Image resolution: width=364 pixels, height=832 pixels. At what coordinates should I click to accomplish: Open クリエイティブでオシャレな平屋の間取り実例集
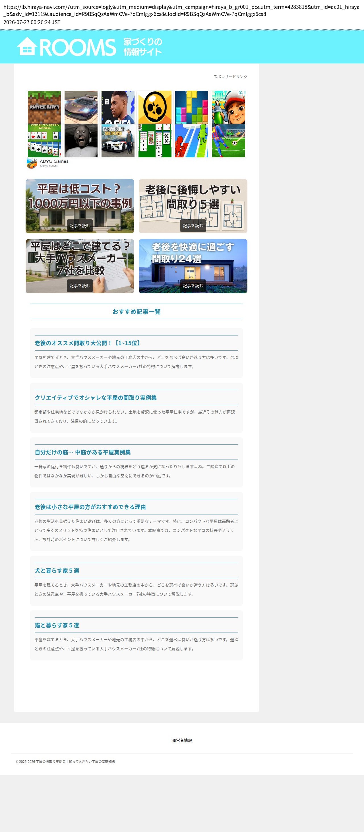click(x=96, y=398)
